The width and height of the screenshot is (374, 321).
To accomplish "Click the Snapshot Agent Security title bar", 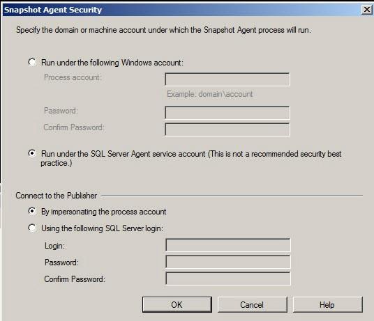I will (x=182, y=10).
